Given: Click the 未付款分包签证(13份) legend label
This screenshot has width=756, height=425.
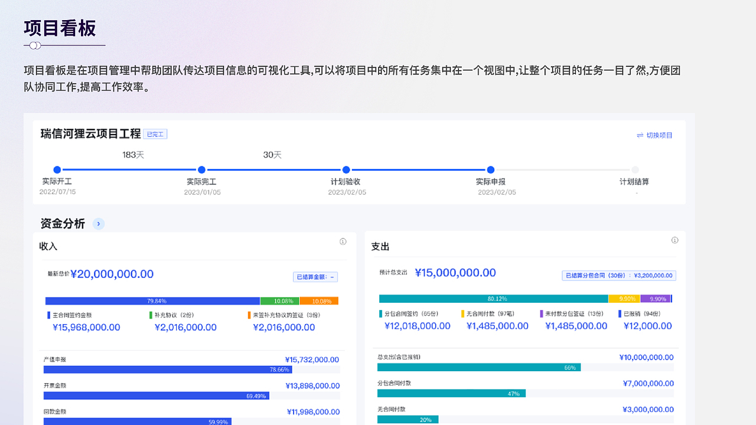Looking at the screenshot, I should pos(574,314).
